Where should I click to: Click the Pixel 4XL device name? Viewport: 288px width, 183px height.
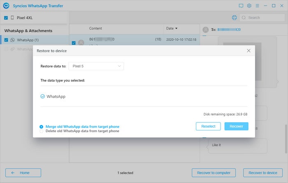pos(25,18)
